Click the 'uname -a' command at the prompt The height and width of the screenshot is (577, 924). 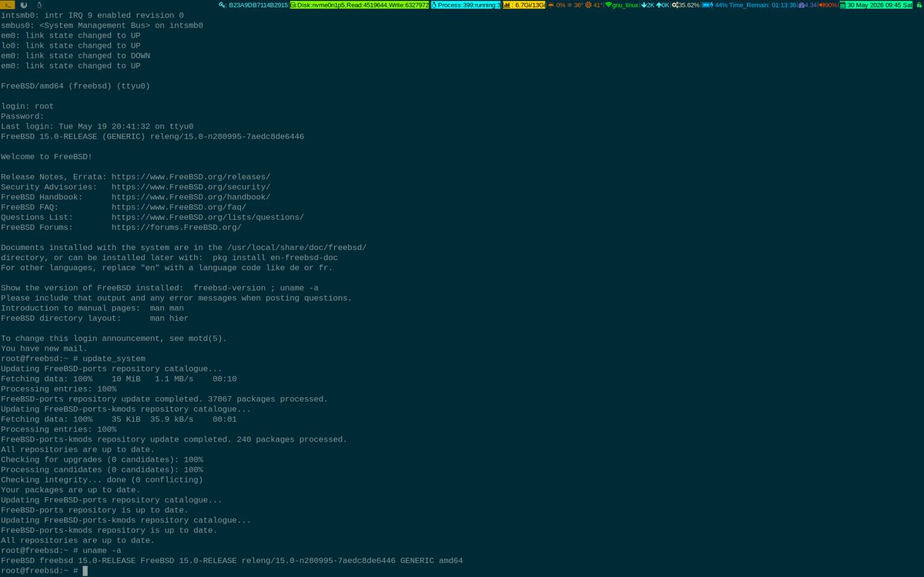102,551
